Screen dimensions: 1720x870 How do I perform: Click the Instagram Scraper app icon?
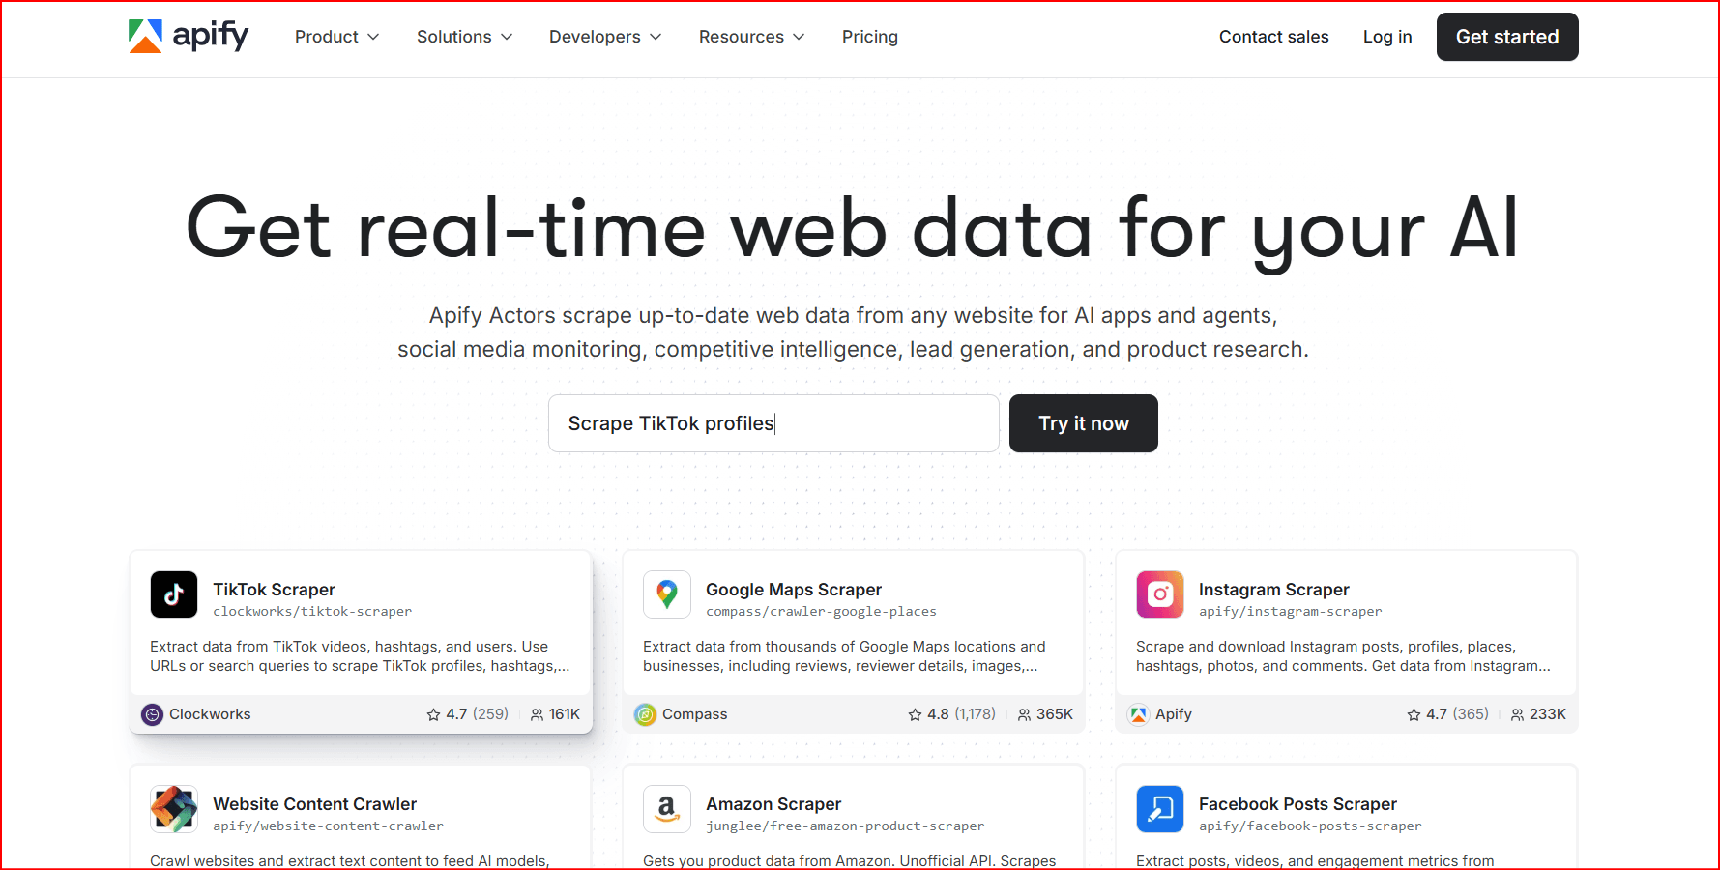click(1160, 594)
